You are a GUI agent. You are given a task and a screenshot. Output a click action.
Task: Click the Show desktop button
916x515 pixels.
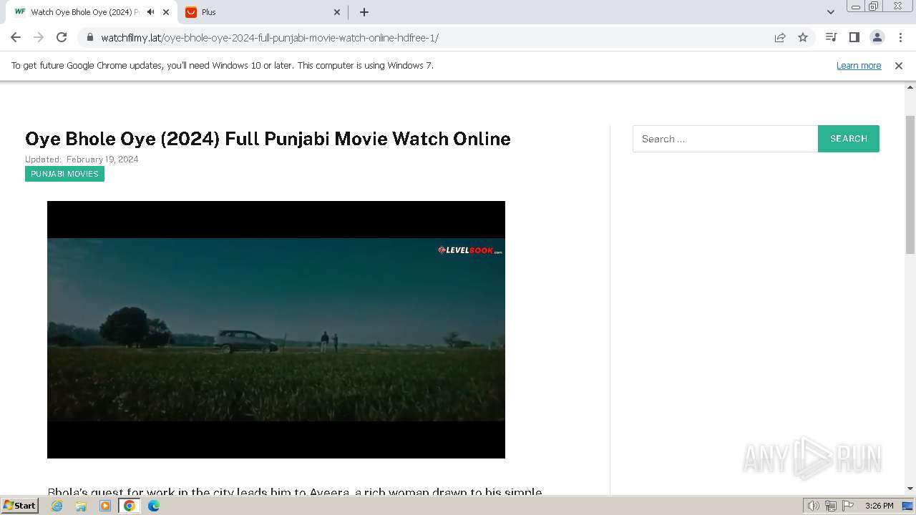pos(908,506)
